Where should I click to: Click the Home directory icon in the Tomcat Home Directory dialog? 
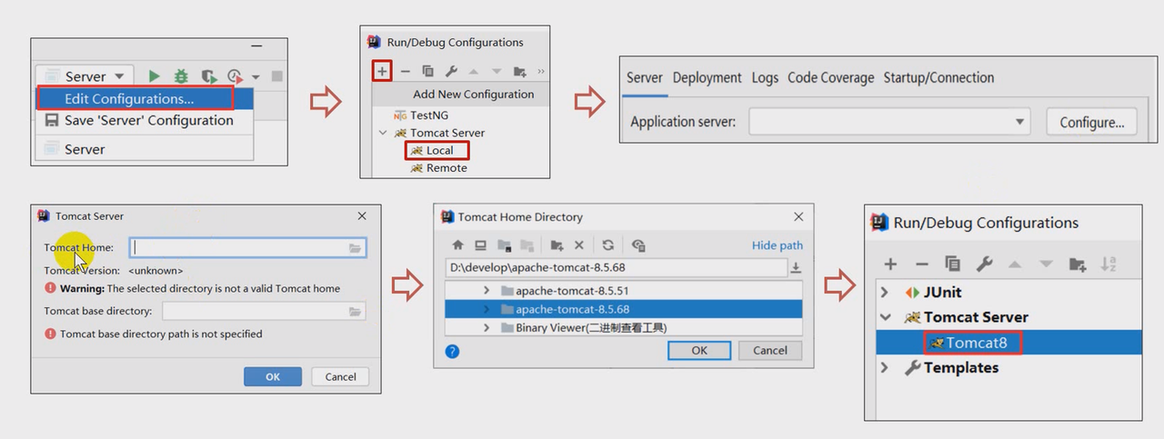point(457,245)
